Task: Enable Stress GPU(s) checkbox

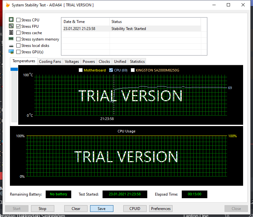Action: click(19, 52)
